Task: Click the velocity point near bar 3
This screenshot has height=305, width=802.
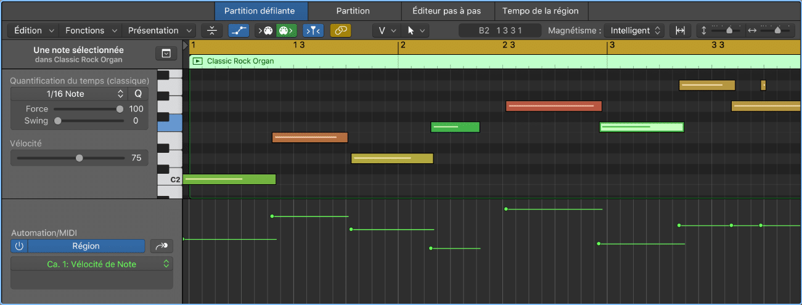Action: click(599, 243)
